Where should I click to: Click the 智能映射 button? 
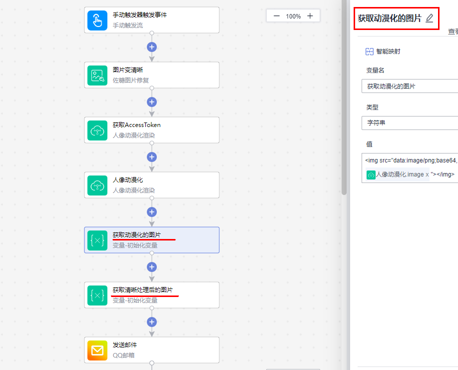[383, 51]
